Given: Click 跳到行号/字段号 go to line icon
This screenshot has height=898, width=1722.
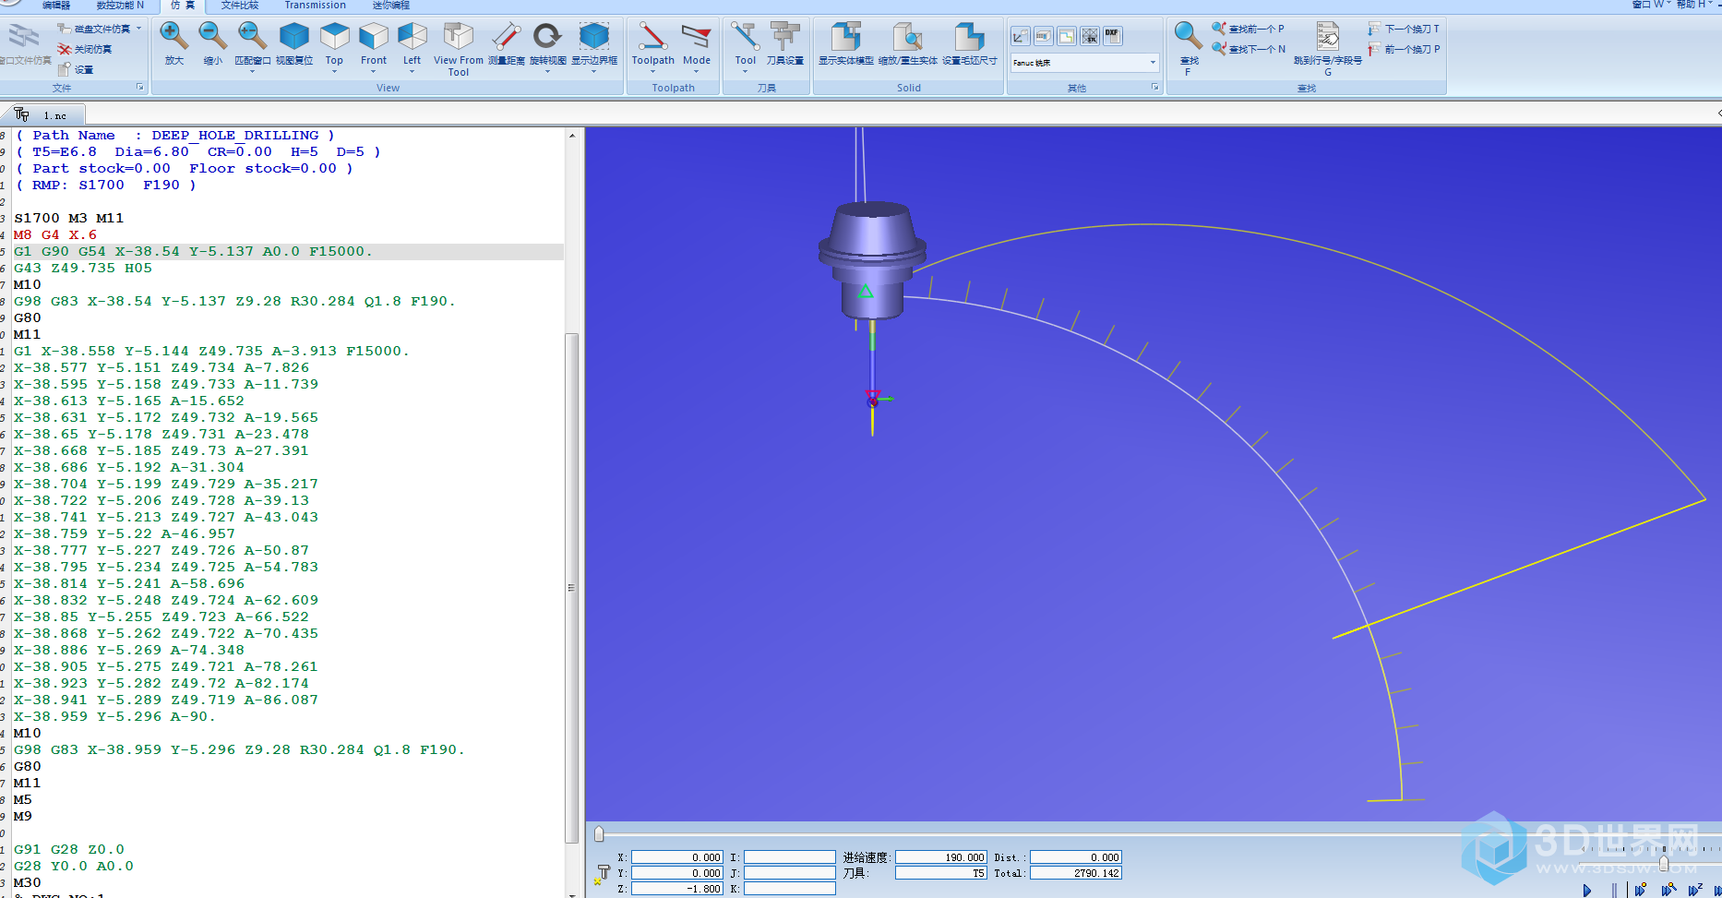Looking at the screenshot, I should [x=1327, y=37].
